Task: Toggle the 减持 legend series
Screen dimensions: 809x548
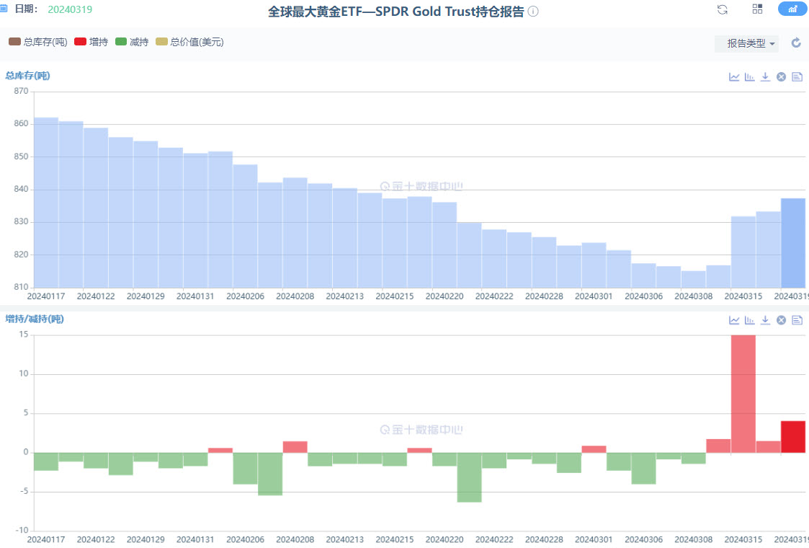Action: tap(132, 43)
